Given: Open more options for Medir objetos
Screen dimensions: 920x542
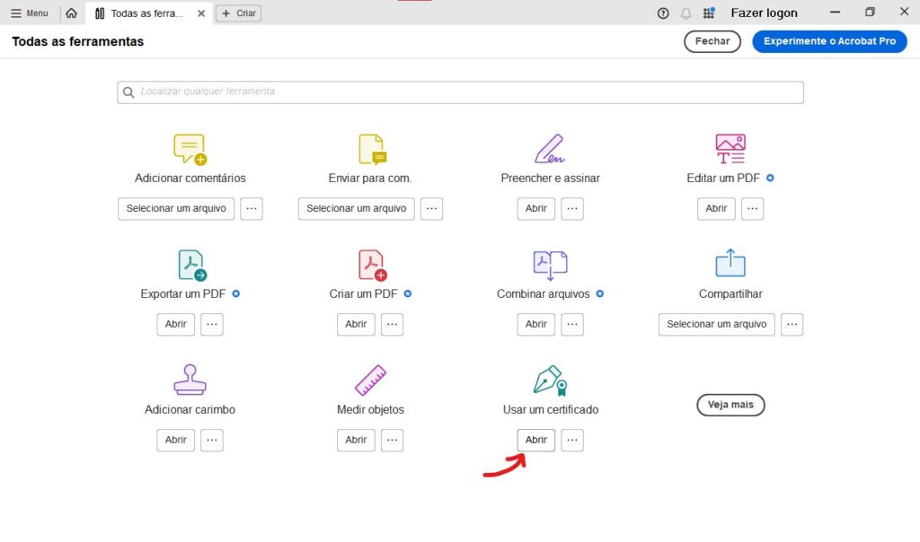Looking at the screenshot, I should click(x=392, y=440).
